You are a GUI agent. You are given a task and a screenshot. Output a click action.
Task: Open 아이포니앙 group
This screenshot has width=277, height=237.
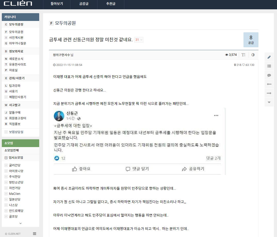(x=16, y=171)
